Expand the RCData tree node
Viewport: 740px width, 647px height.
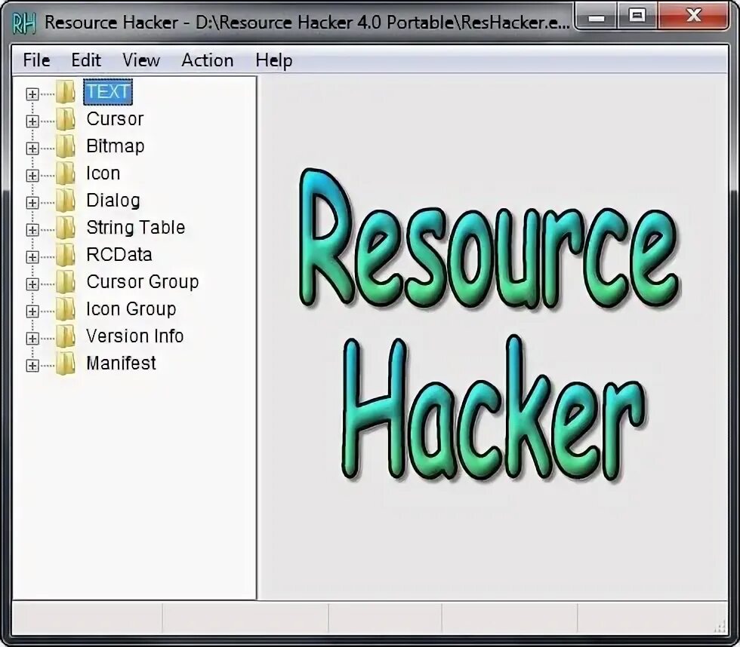(x=32, y=257)
